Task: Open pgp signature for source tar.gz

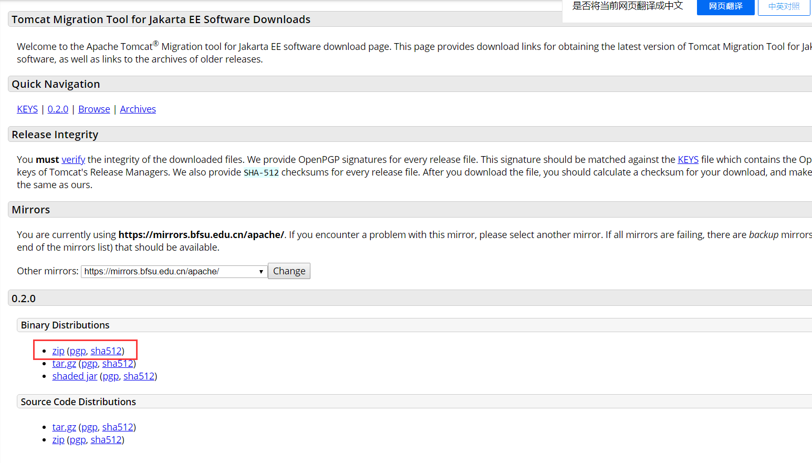Action: point(89,427)
